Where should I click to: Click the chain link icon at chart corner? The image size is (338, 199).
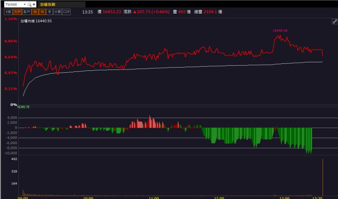pyautogui.click(x=334, y=22)
